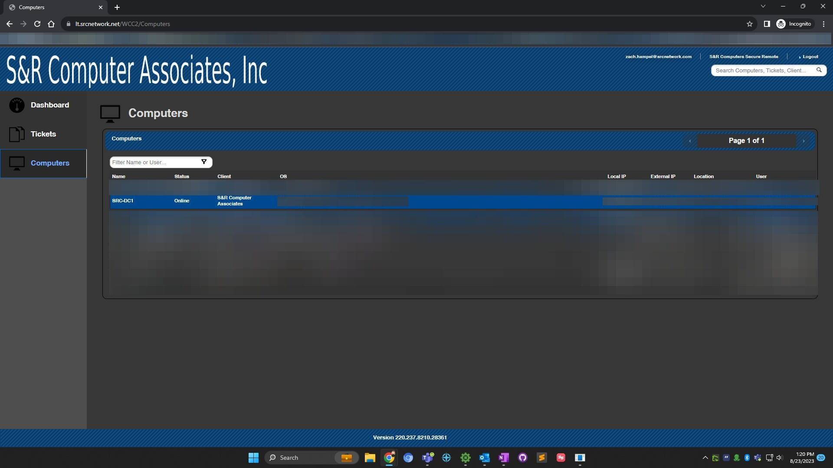This screenshot has width=833, height=468.
Task: Open Google Chrome from the taskbar
Action: coord(389,458)
